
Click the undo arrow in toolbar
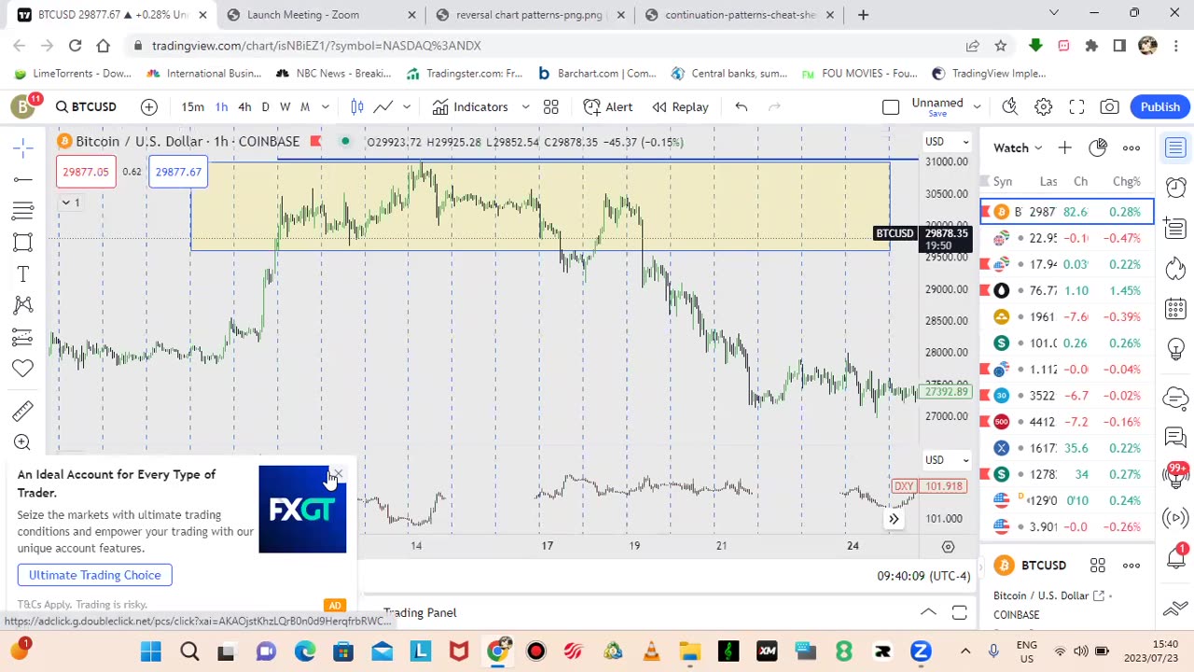[742, 107]
